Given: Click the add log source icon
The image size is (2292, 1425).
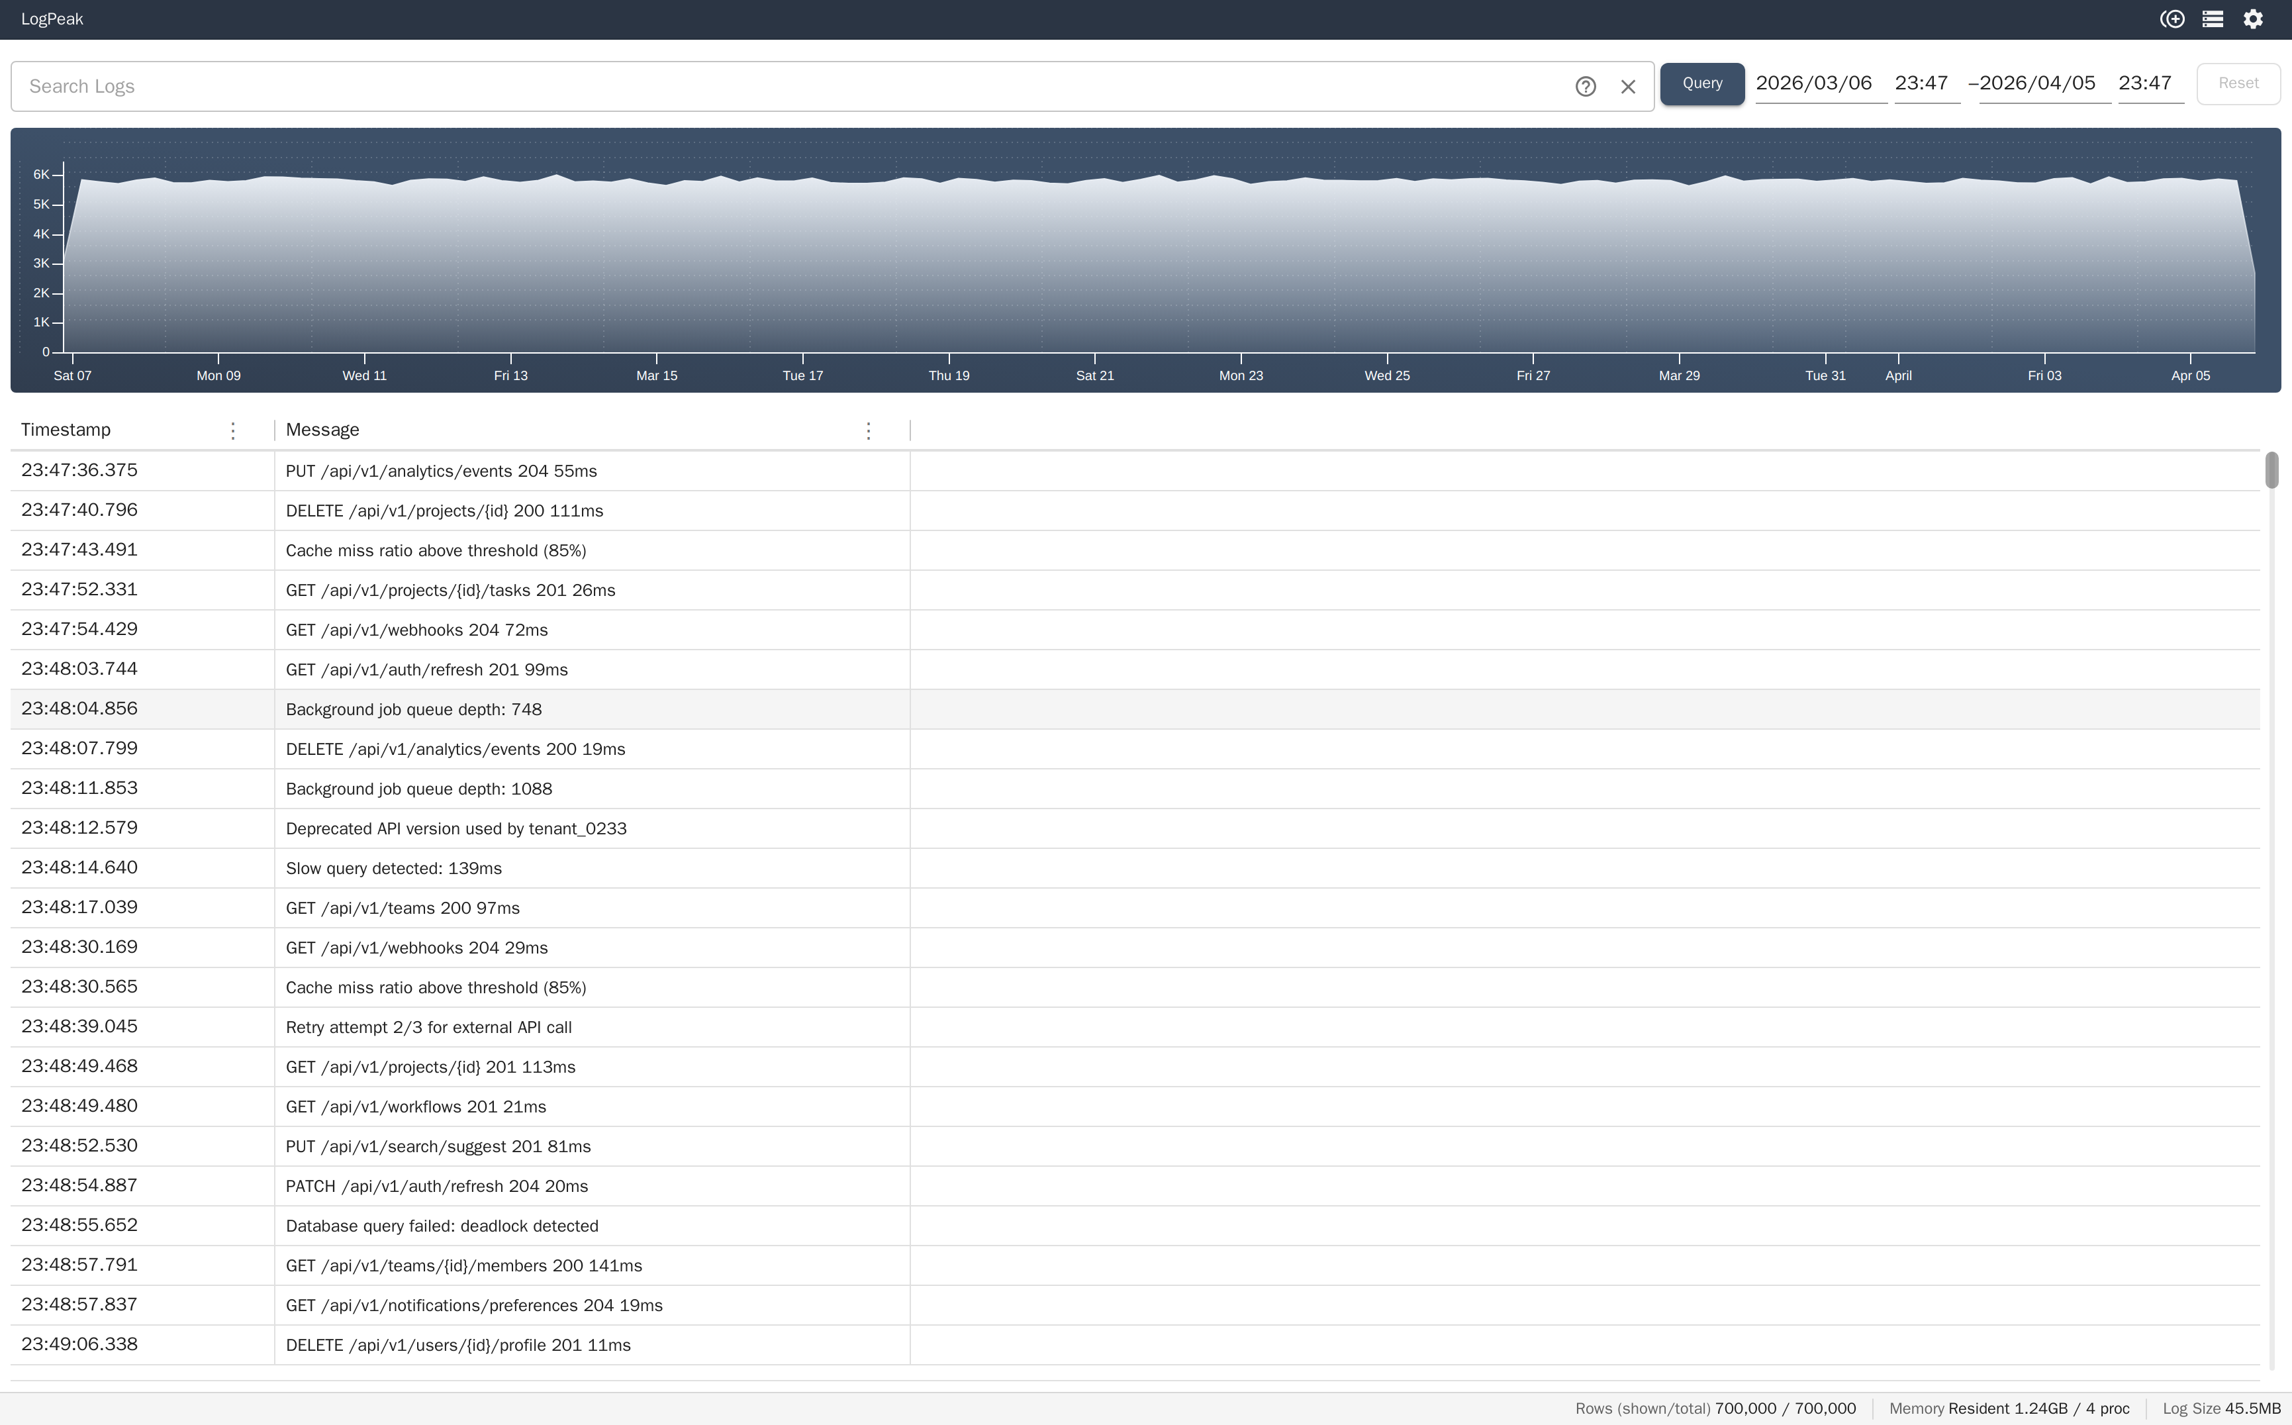Looking at the screenshot, I should coord(2172,19).
